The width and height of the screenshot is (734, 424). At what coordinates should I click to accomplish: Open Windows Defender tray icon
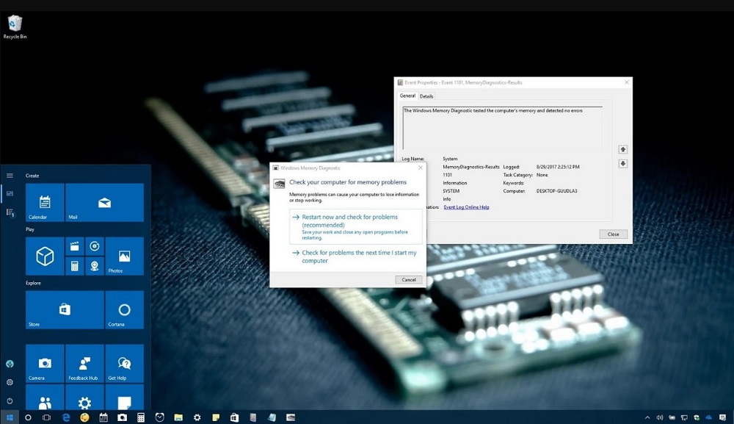tap(697, 417)
